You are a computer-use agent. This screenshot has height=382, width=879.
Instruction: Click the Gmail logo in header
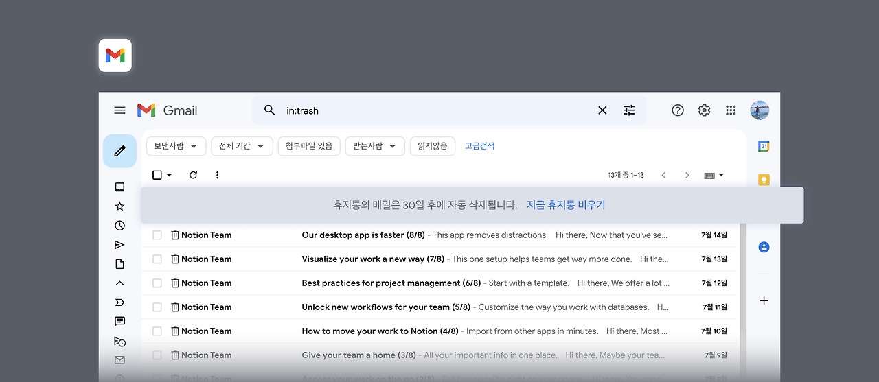[167, 110]
